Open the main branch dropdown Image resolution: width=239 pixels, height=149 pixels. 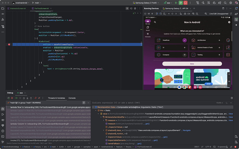coord(37,2)
